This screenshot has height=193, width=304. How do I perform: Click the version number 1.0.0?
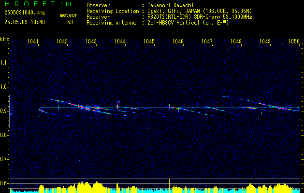click(66, 4)
